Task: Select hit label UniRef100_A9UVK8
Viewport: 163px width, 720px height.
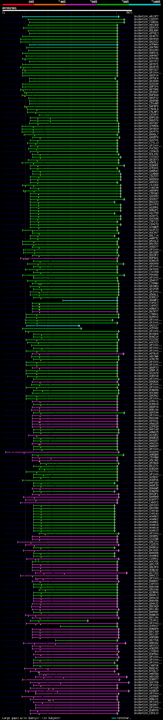Action: tap(146, 264)
